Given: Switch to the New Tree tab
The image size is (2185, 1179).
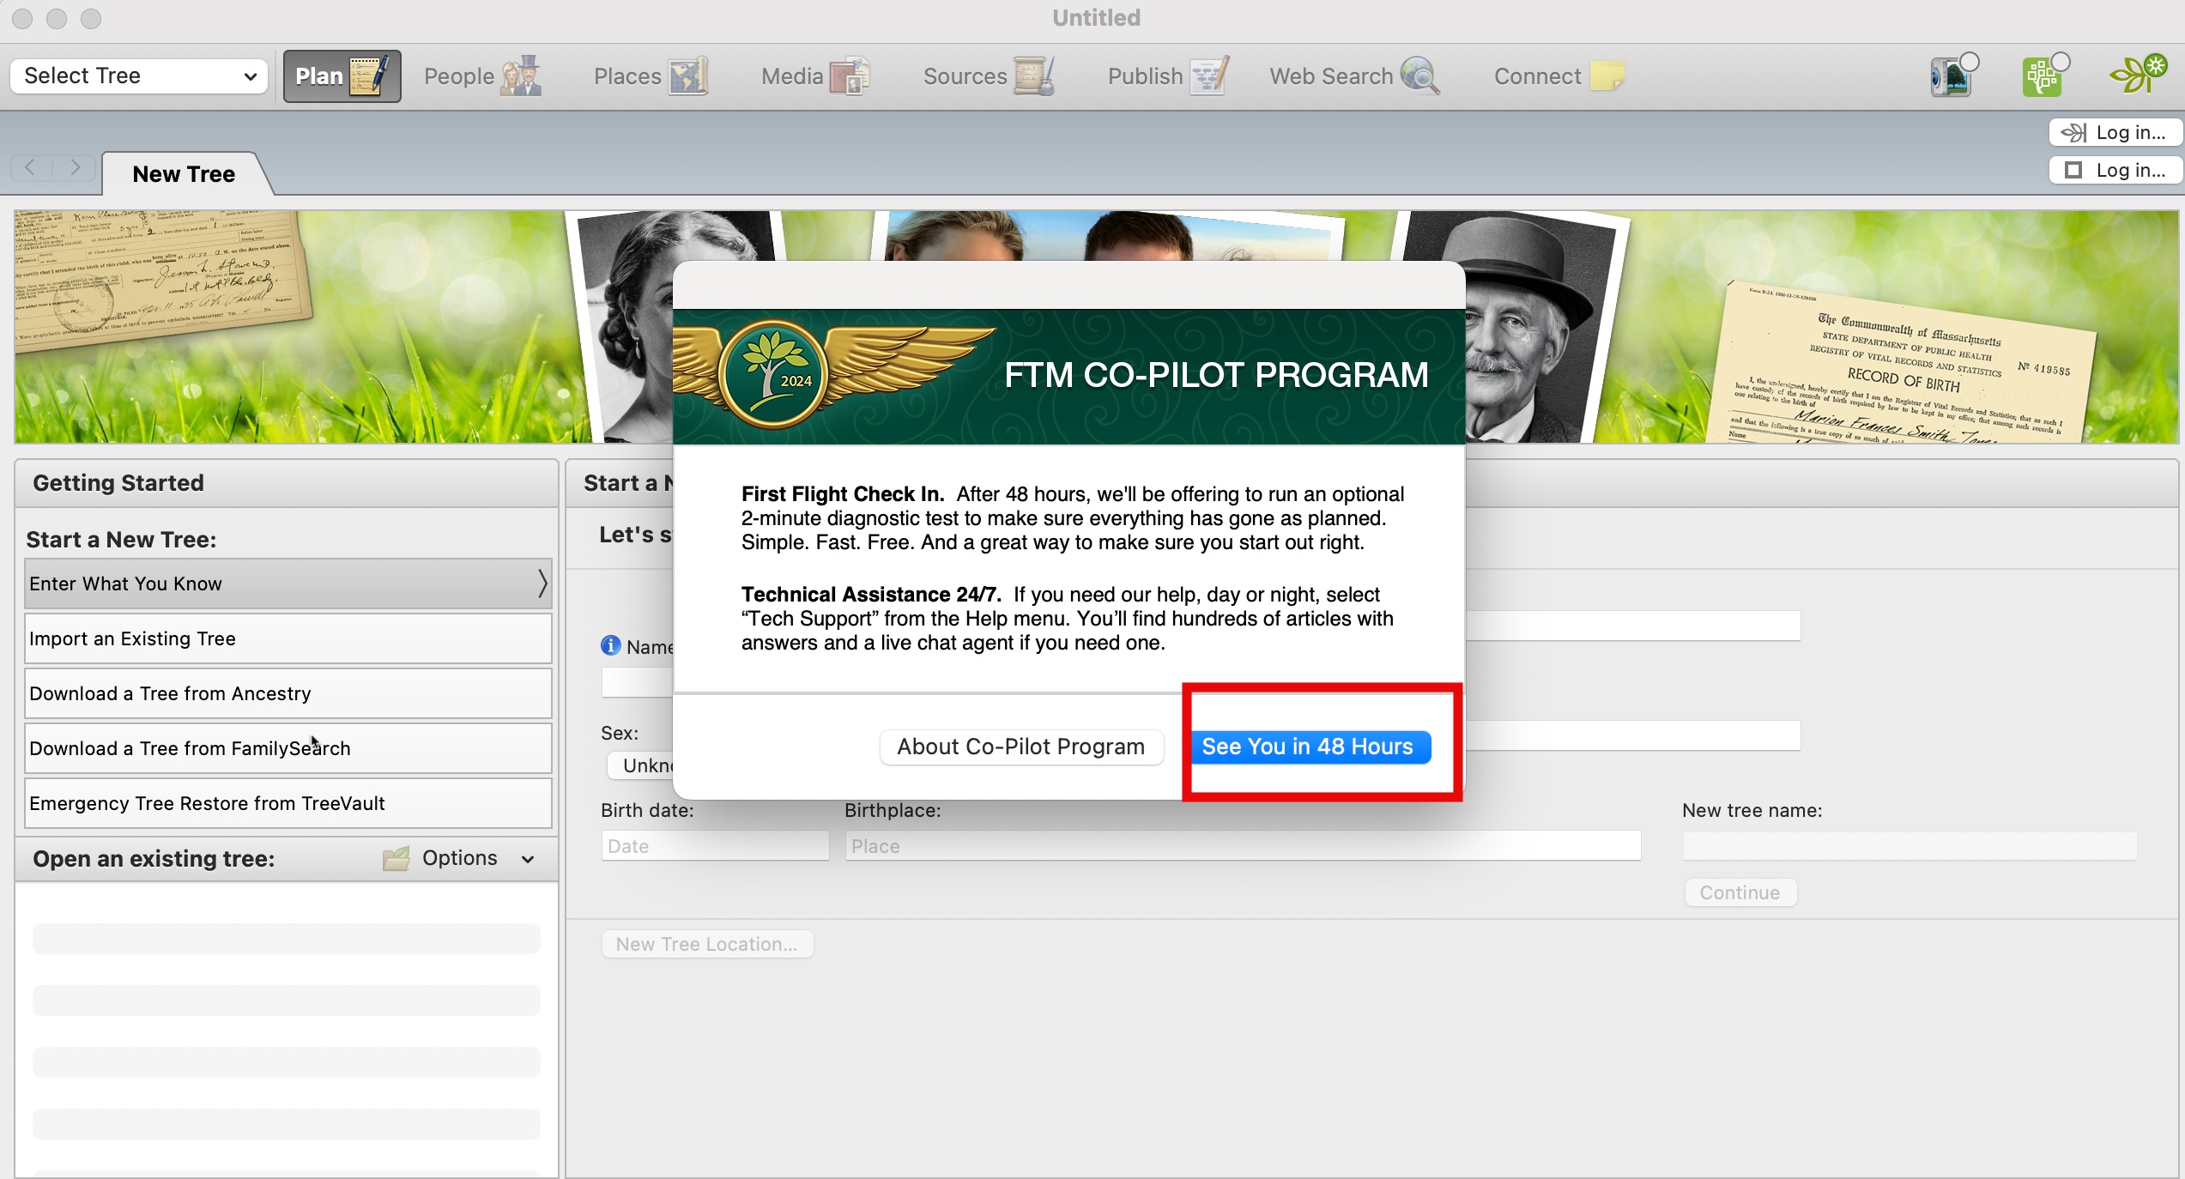Looking at the screenshot, I should point(184,174).
